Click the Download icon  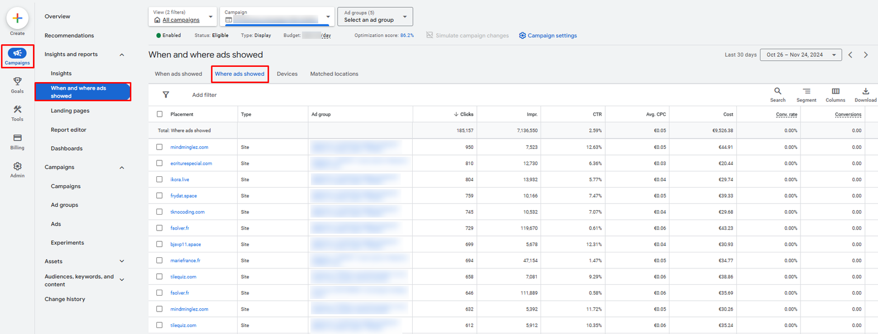click(865, 91)
